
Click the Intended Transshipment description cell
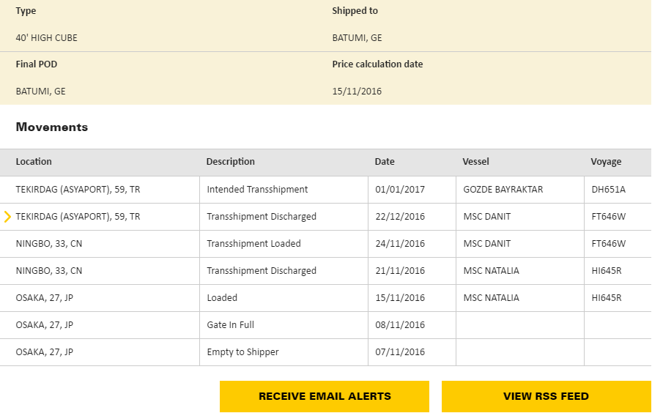pyautogui.click(x=257, y=190)
